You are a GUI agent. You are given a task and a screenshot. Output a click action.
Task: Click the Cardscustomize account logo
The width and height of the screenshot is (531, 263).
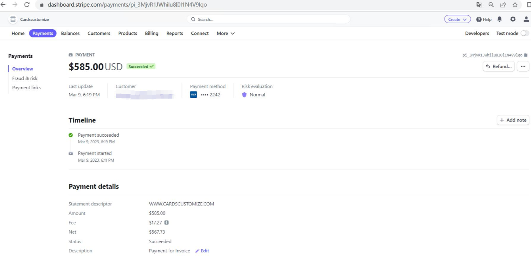[13, 19]
